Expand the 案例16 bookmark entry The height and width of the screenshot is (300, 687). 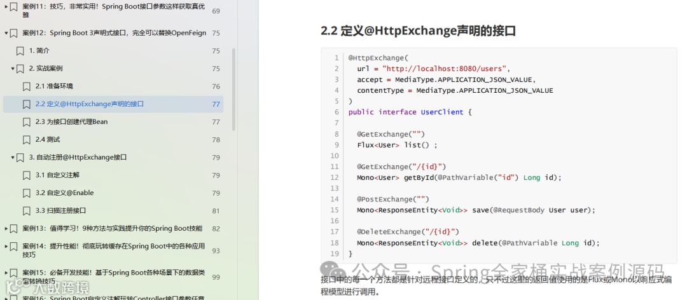[6, 298]
